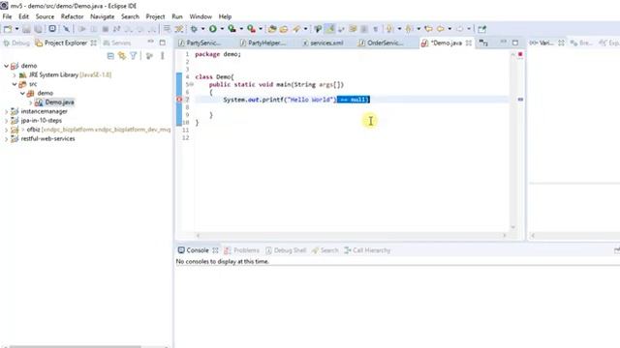Image resolution: width=620 pixels, height=348 pixels.
Task: Click the editor horizontal scrollbar
Action: [x=351, y=235]
